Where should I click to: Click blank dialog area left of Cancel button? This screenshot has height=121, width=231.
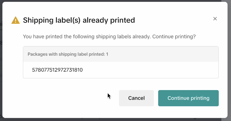click(x=67, y=99)
